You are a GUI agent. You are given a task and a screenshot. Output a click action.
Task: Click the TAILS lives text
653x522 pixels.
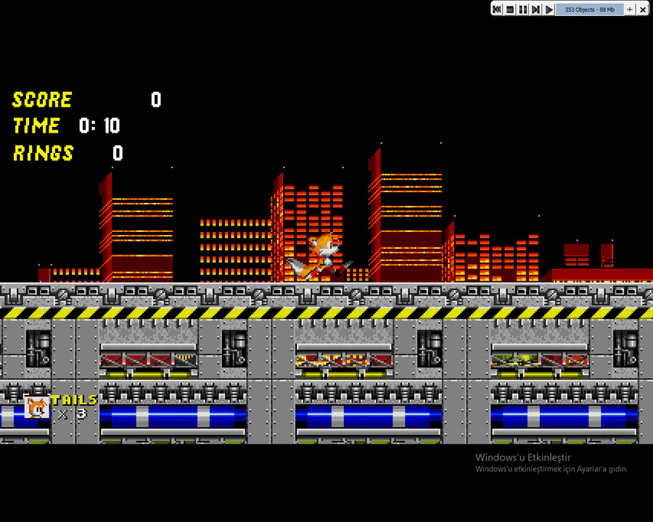(75, 400)
